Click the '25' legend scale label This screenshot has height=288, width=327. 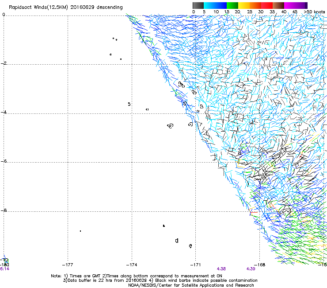(250, 12)
